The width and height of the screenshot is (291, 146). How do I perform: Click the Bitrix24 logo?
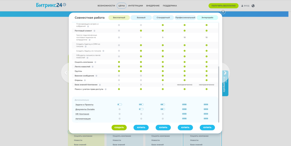pyautogui.click(x=51, y=5)
